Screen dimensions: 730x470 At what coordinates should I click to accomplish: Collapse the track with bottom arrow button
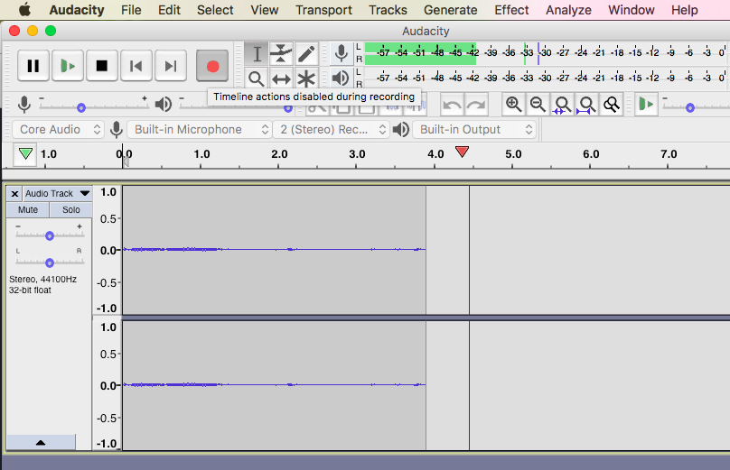pos(42,443)
